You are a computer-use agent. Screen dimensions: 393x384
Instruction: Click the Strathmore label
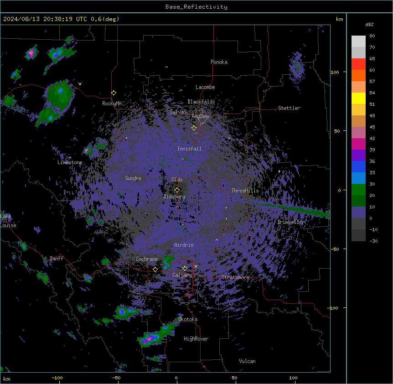click(235, 277)
